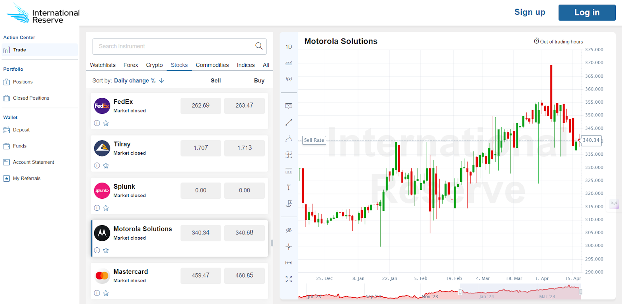
Task: Enable the crosshair cursor tool
Action: point(288,247)
